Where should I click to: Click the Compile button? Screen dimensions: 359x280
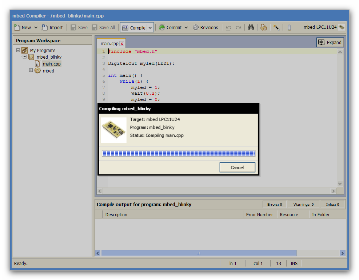pos(134,28)
